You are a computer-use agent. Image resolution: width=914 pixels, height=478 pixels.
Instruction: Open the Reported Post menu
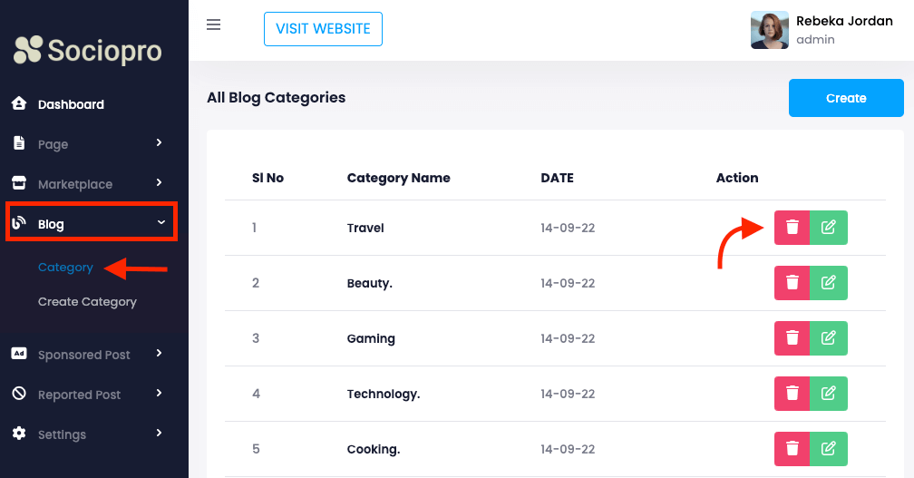79,395
